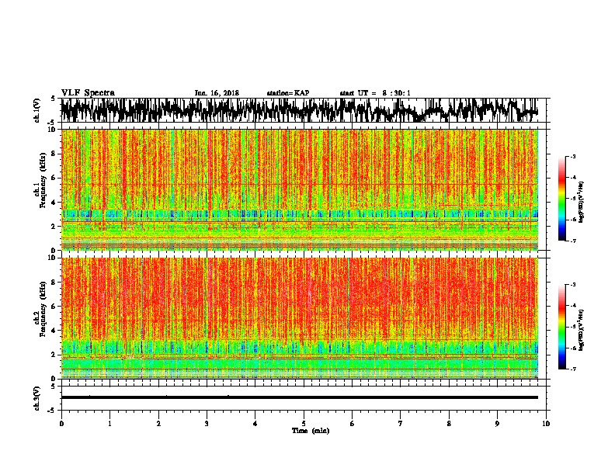Click the time axis tick label '9'
Image resolution: width=615 pixels, height=475 pixels.
tap(497, 424)
